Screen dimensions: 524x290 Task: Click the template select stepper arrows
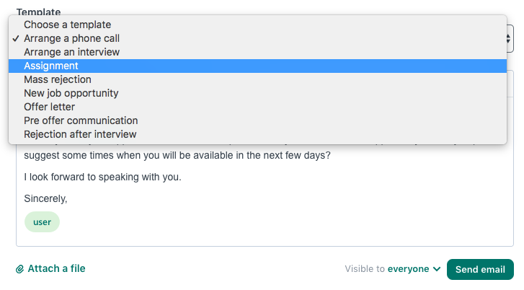[x=508, y=38]
